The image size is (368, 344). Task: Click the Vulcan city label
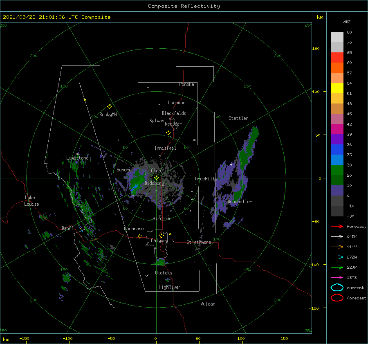208,304
